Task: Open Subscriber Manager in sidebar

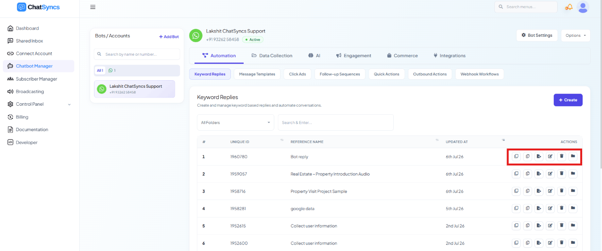Action: 40,79
